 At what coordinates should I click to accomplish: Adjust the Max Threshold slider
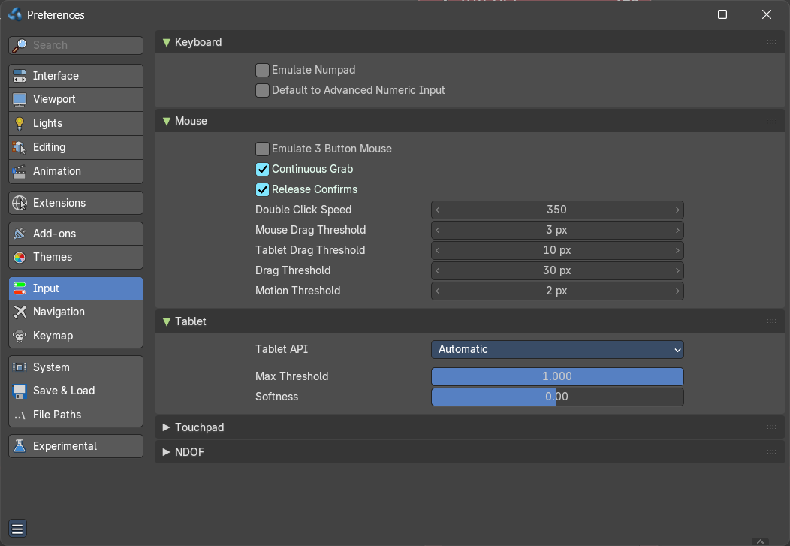(x=557, y=377)
